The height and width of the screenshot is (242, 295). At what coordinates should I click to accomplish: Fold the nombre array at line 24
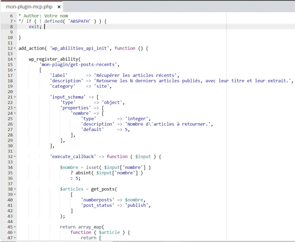pyautogui.click(x=15, y=113)
